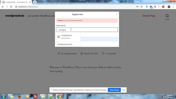Select the wordpresstuts browser tab
This screenshot has height=99, width=176.
16,2
